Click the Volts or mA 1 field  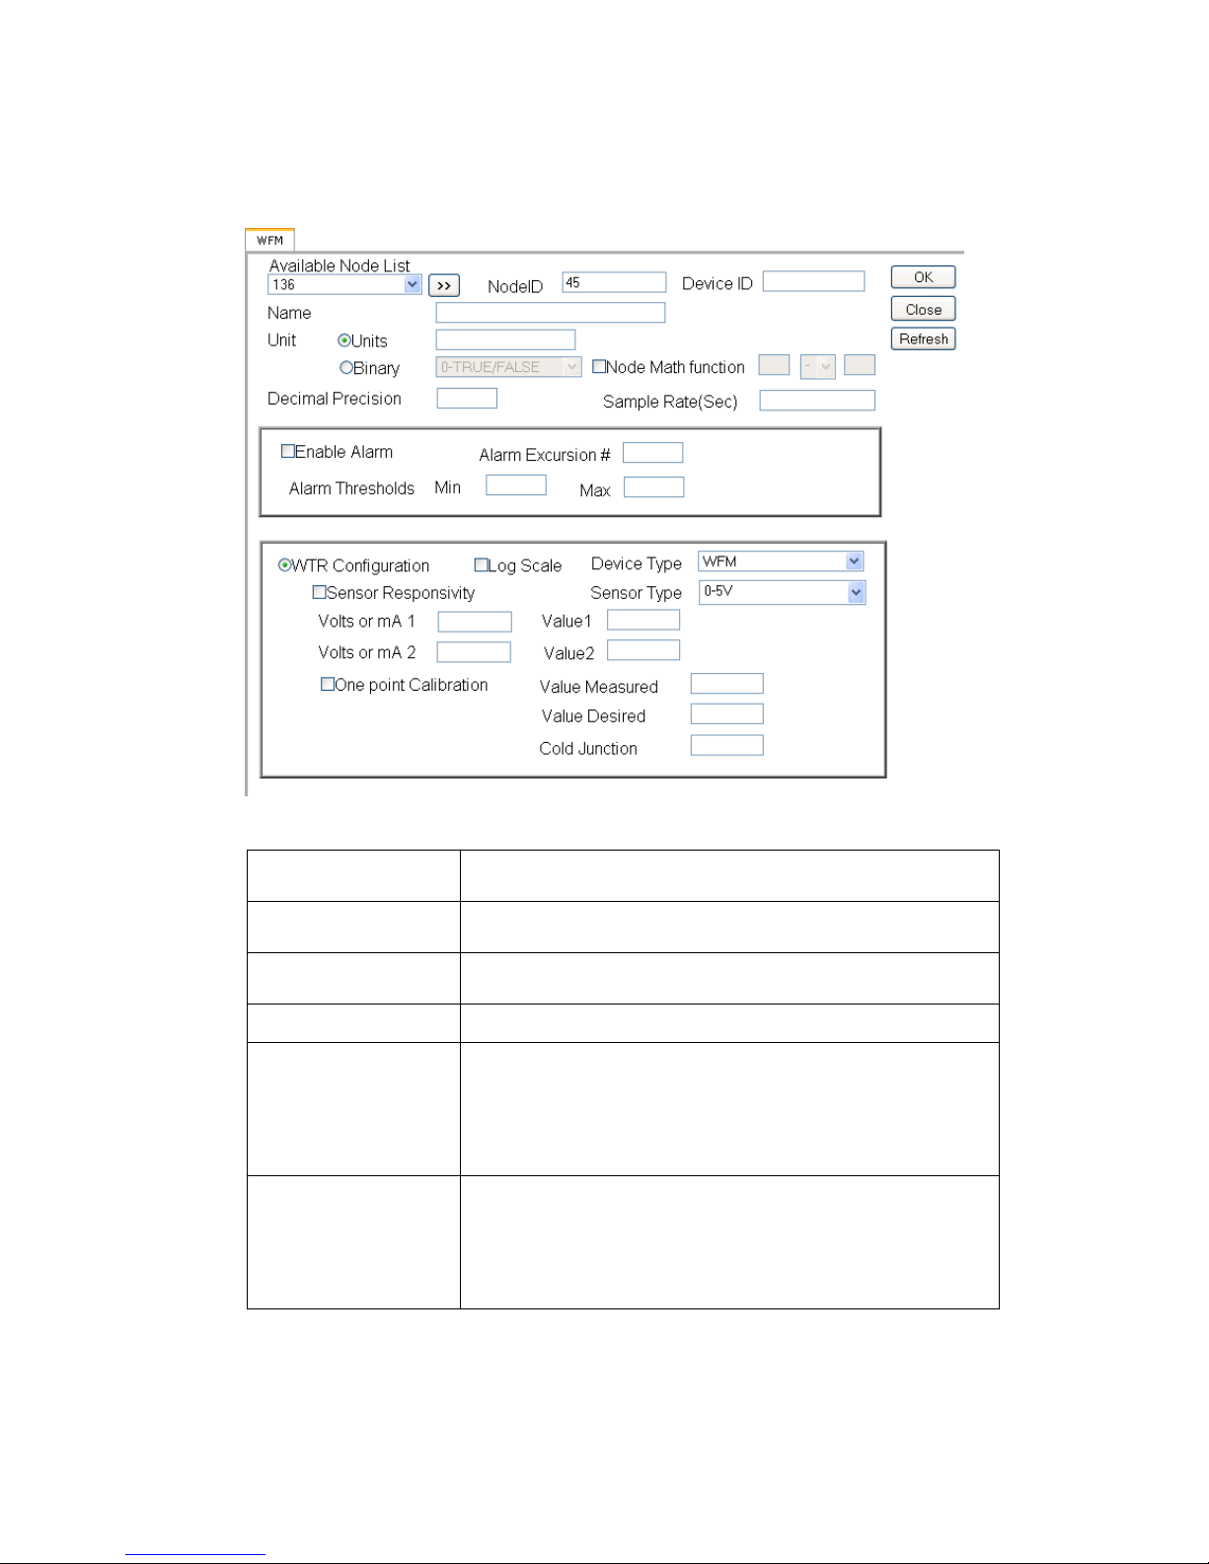pos(475,622)
